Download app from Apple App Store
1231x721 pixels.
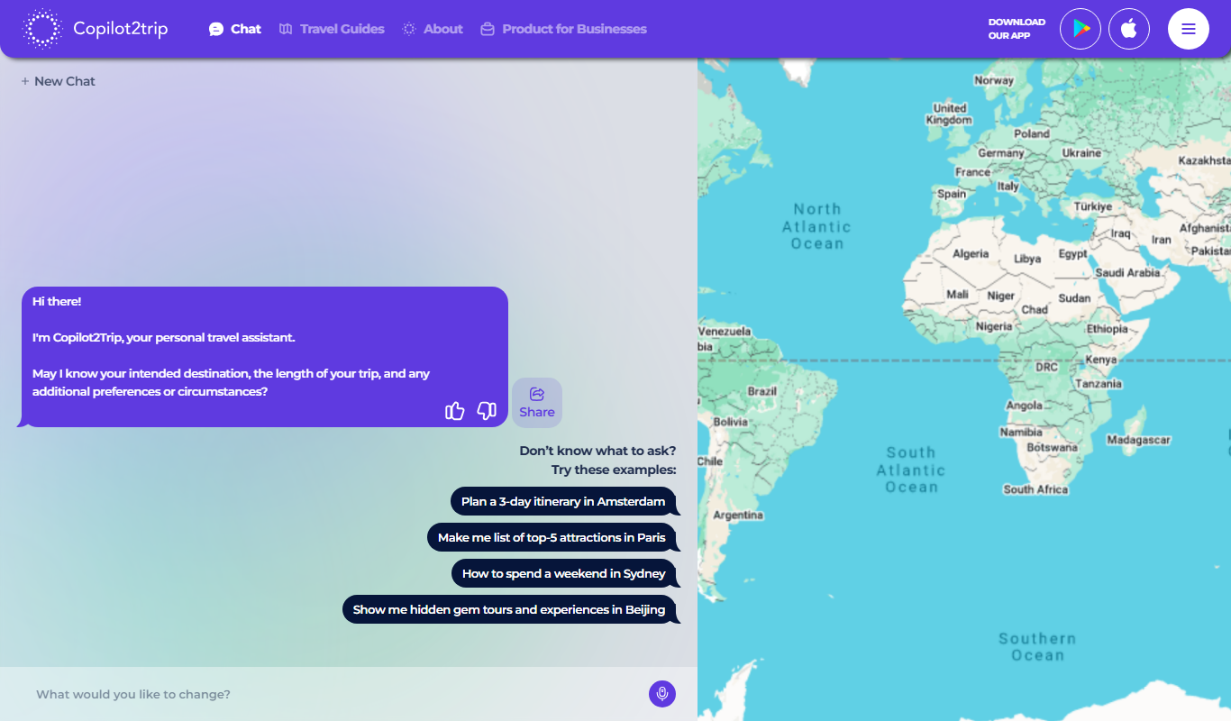[1129, 29]
